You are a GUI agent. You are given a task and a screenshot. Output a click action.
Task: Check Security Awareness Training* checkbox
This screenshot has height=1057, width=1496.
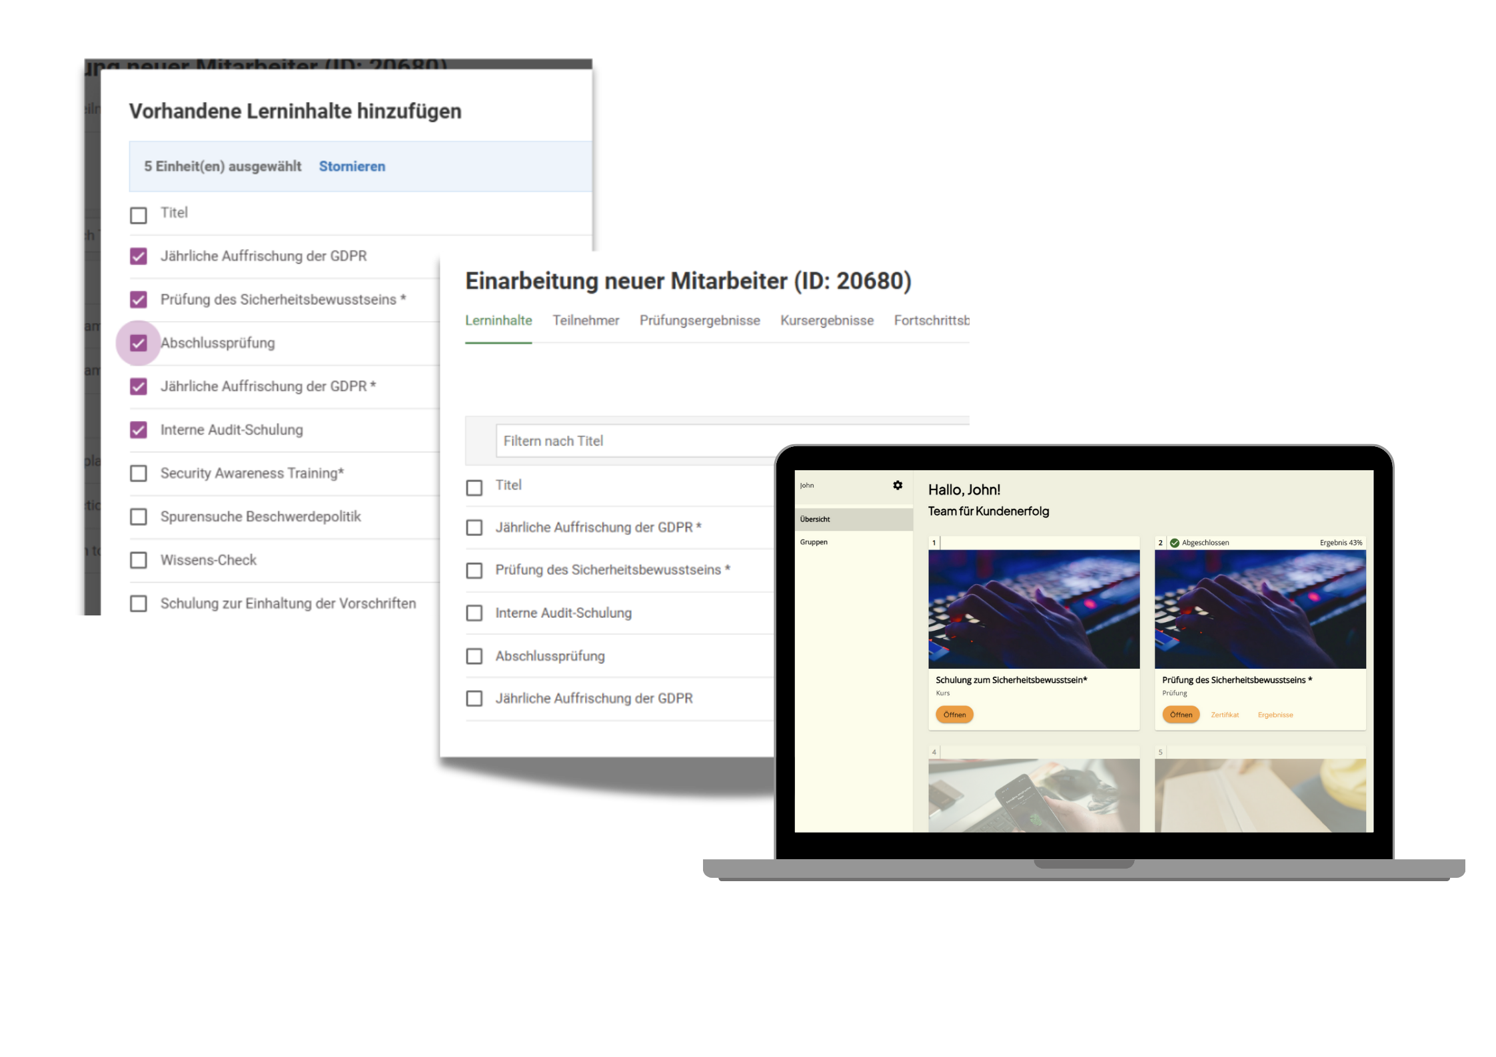pyautogui.click(x=139, y=474)
